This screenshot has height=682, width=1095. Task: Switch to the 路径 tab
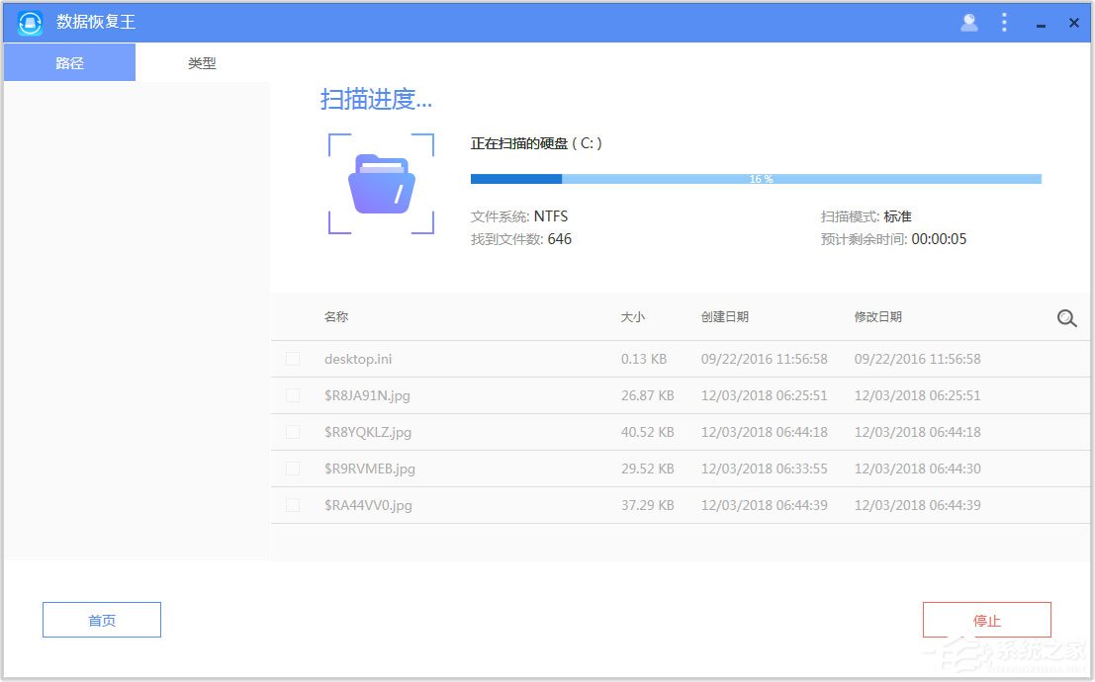pos(68,61)
